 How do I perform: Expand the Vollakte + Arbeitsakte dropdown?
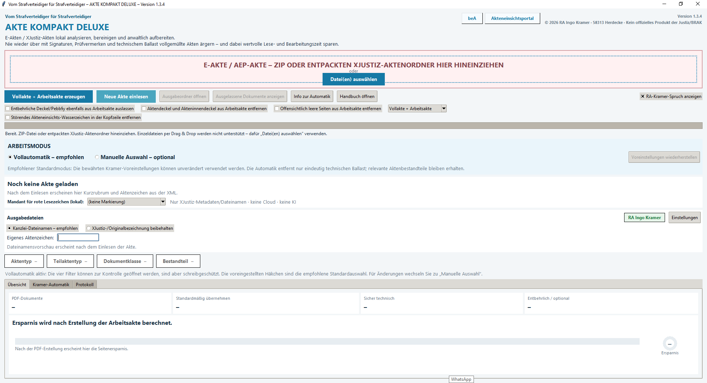coord(444,109)
